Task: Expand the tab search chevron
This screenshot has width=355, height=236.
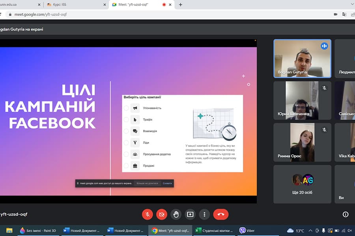Action: [x=353, y=4]
